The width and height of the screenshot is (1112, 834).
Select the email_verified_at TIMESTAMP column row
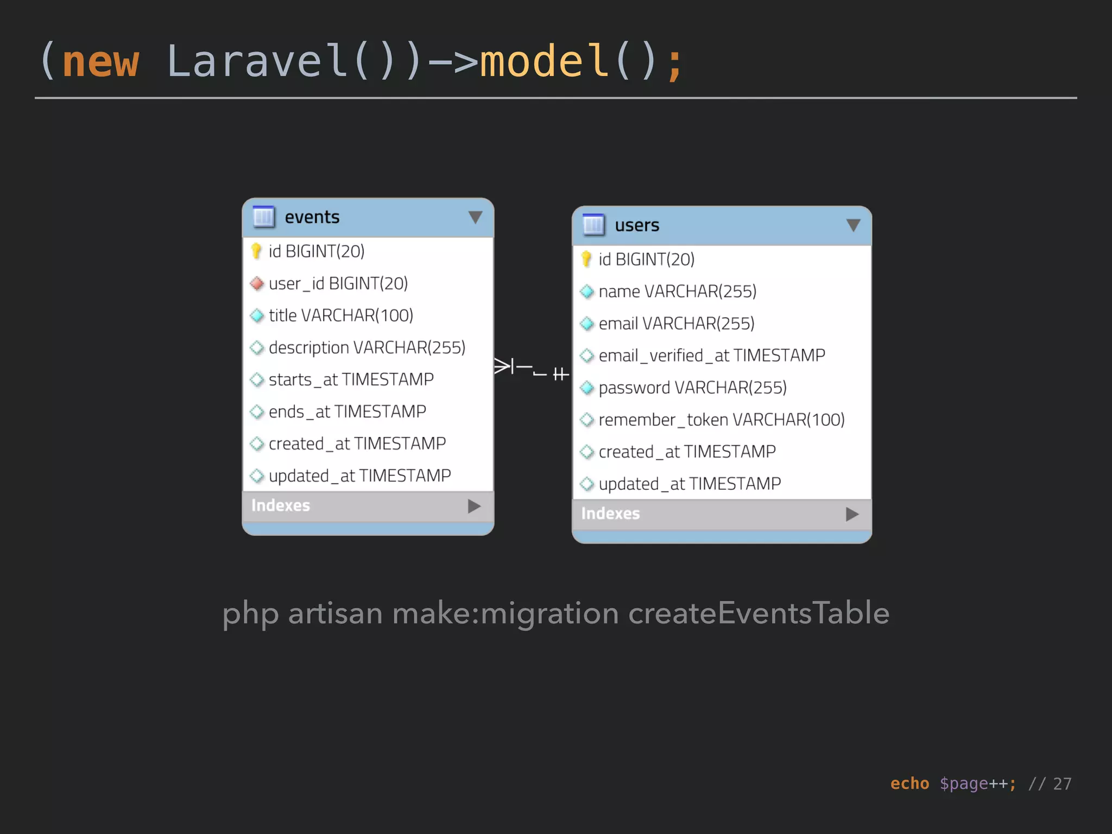point(722,356)
